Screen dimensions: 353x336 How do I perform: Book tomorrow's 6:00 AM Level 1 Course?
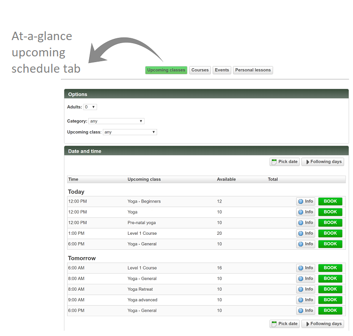pos(330,268)
